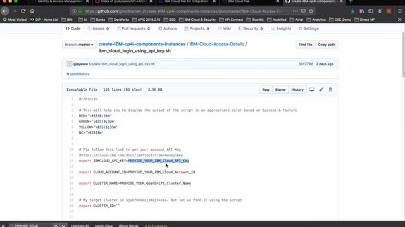Viewport: 405px width, 227px height.
Task: Go to previous find match
Action: [56, 225]
